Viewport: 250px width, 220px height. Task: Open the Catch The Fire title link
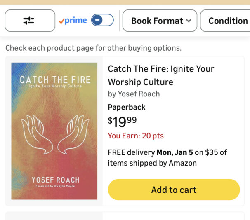161,75
